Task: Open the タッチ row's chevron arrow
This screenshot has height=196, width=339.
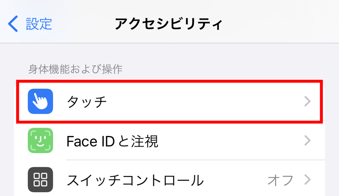Action: 307,101
